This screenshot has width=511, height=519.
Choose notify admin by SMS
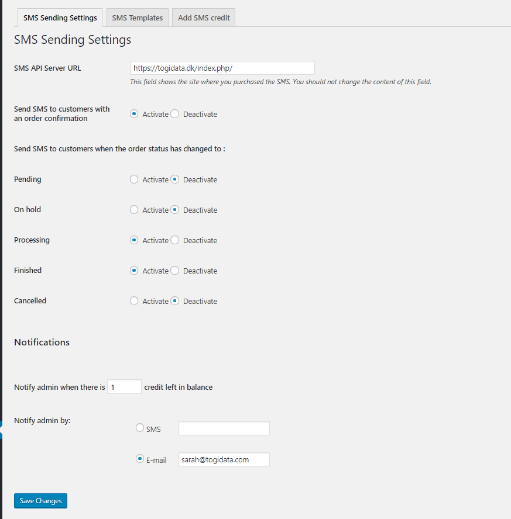140,428
